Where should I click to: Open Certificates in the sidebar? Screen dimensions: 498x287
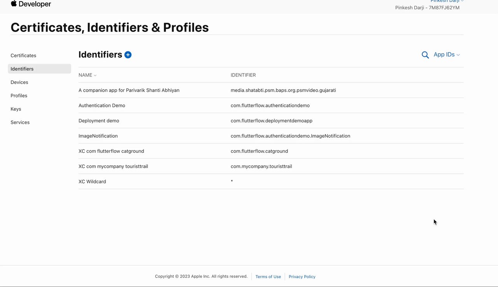coord(23,56)
